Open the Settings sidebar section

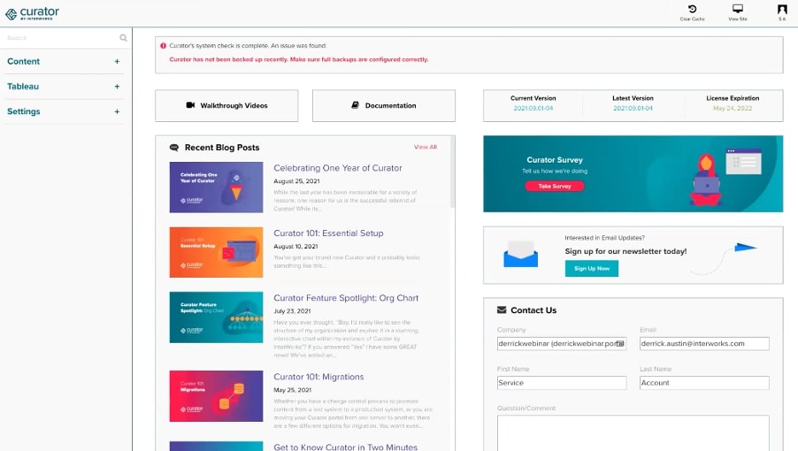pyautogui.click(x=23, y=111)
